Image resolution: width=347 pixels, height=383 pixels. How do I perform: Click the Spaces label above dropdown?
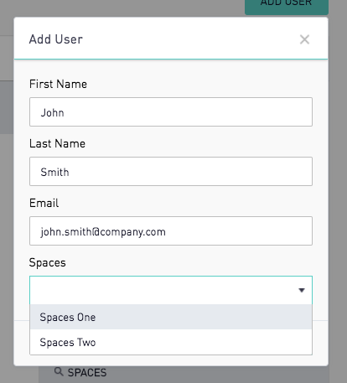[x=48, y=263]
